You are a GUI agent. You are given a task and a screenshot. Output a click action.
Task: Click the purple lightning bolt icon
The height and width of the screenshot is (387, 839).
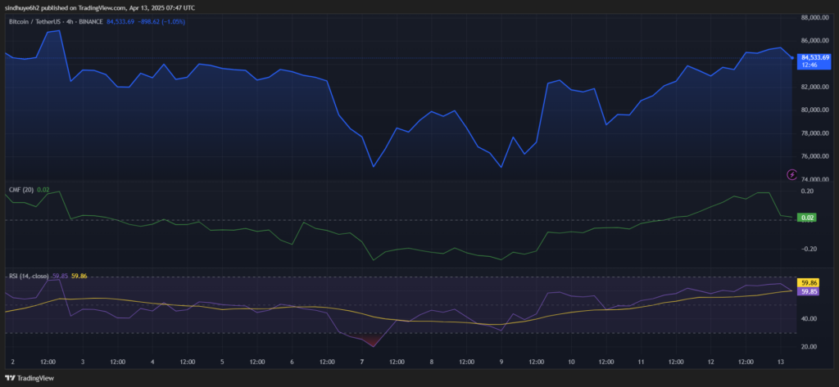click(x=791, y=174)
